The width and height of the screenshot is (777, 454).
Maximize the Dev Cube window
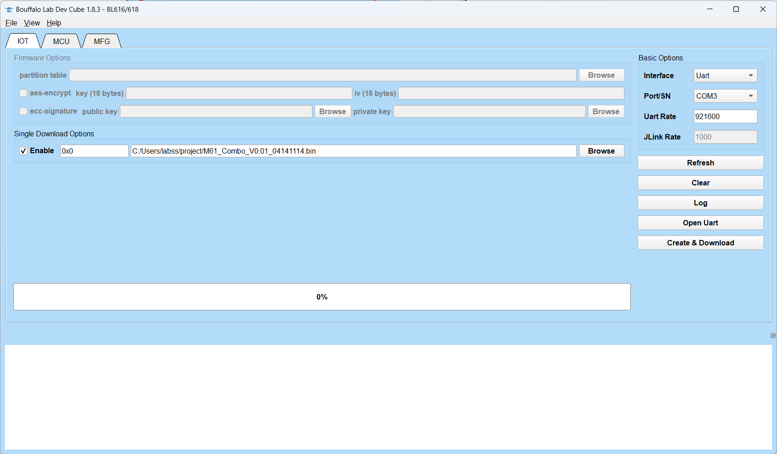(x=736, y=9)
